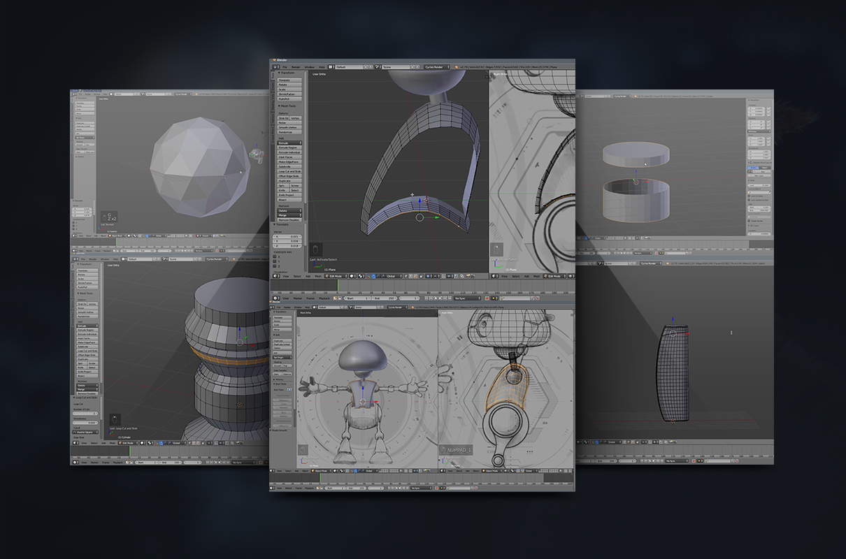
Task: Click Remove Doubles in the arch-mesh window
Action: (x=289, y=220)
